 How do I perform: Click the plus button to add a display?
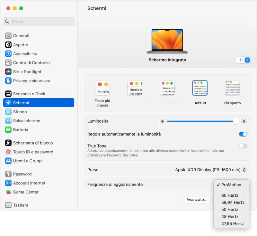pos(241,60)
